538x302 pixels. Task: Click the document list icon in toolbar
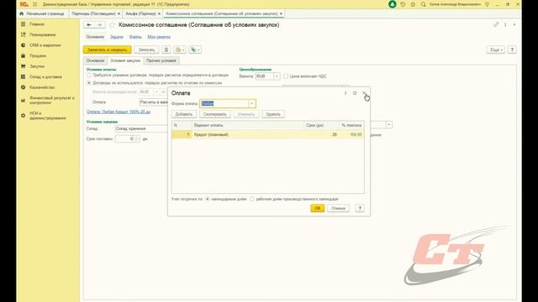(x=166, y=50)
